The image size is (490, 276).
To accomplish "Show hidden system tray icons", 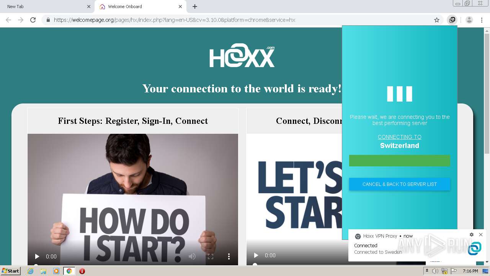I will pos(427,271).
